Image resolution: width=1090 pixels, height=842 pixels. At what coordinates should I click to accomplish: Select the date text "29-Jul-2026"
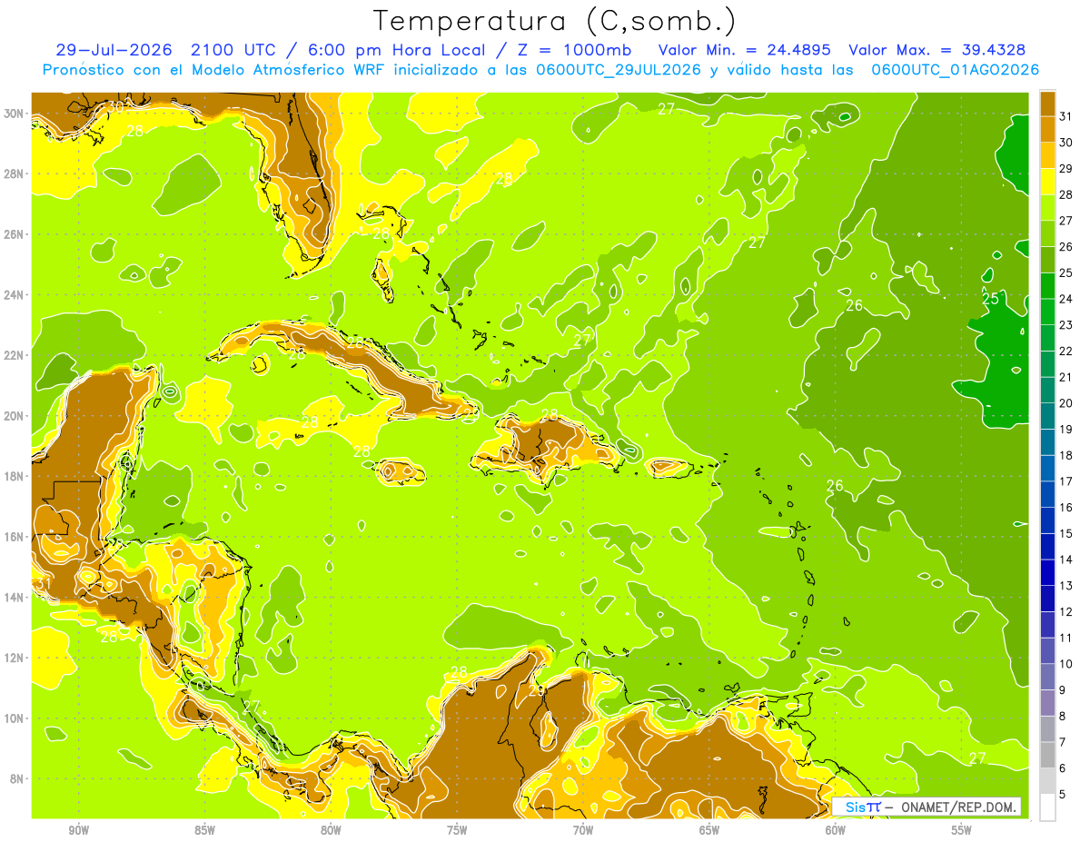[115, 49]
